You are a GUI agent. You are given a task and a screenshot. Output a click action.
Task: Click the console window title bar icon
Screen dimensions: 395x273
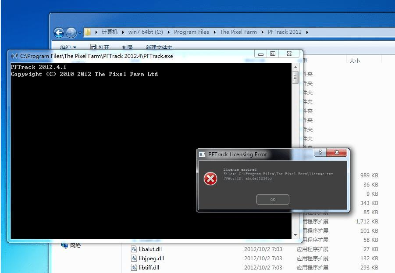(x=14, y=56)
